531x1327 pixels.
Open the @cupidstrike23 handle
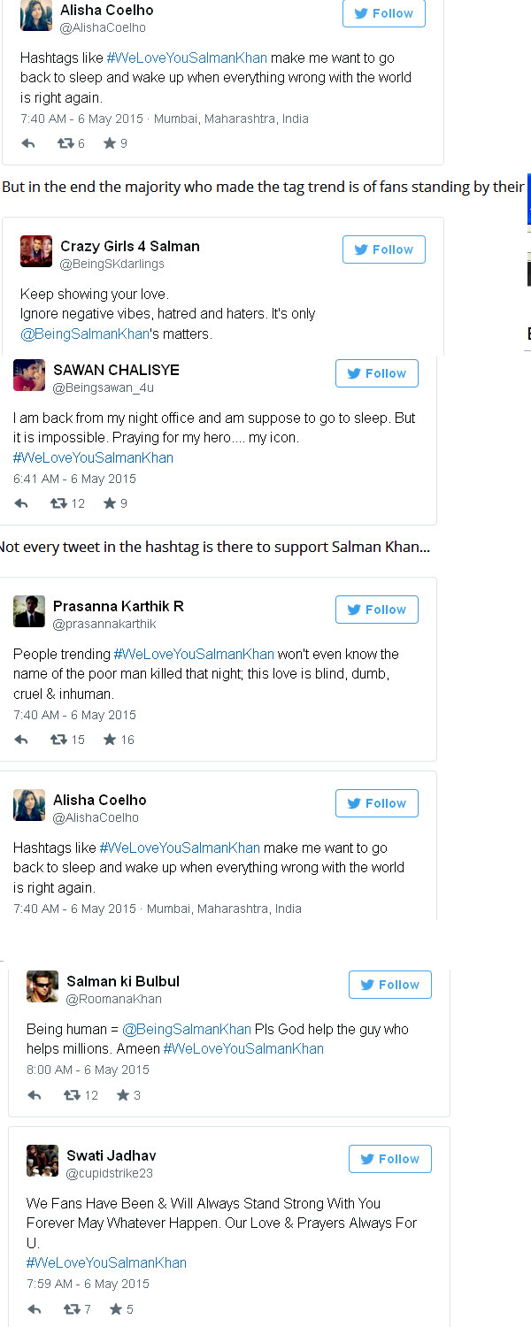tap(110, 1173)
